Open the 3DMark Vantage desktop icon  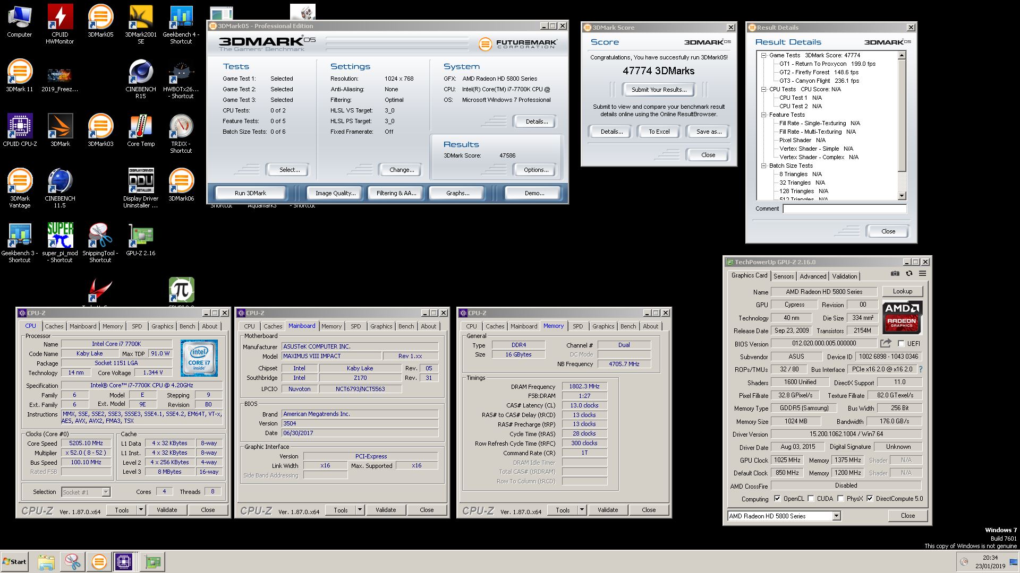20,188
